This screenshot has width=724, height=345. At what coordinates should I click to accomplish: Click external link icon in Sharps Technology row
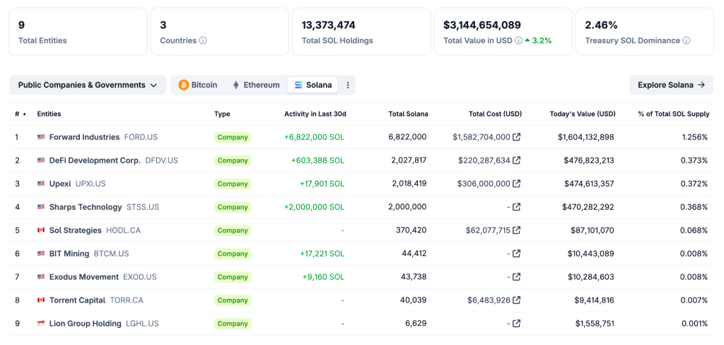pos(517,207)
